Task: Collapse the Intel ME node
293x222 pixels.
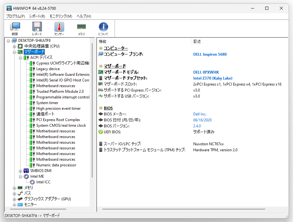Action: click(21, 177)
